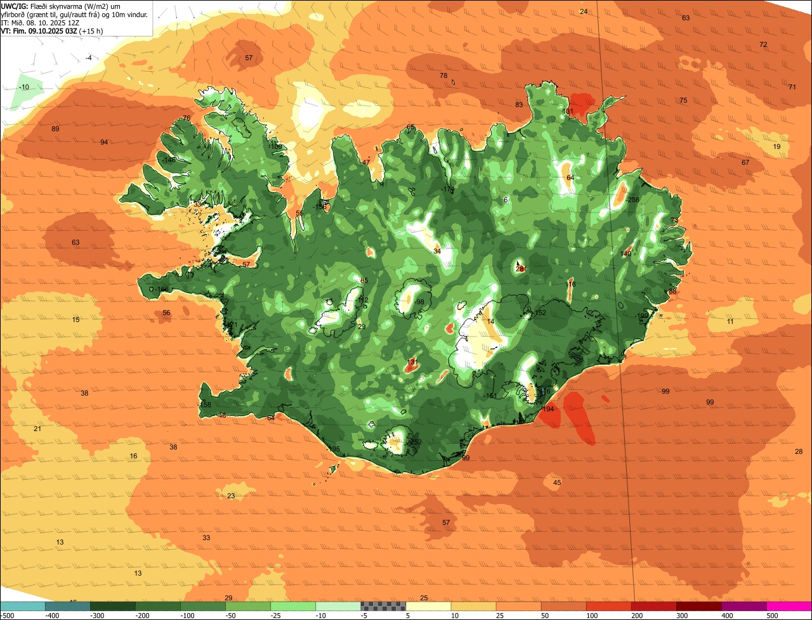Click the map value '76' north of Westfjords

pos(187,118)
